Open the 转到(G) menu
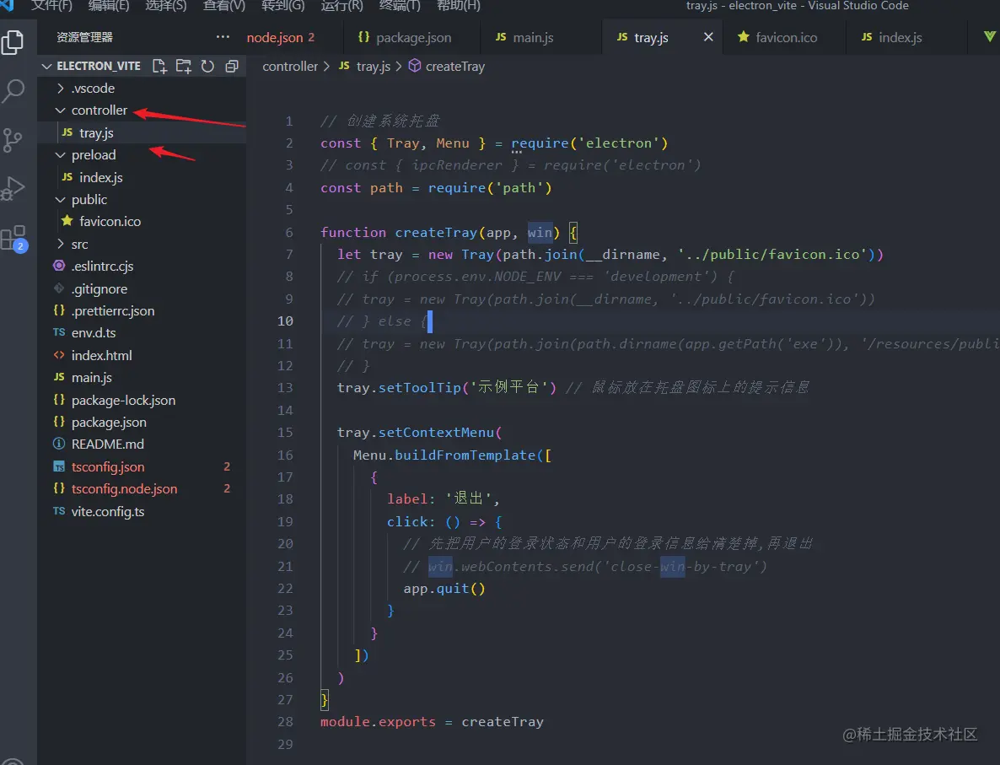 coord(282,6)
